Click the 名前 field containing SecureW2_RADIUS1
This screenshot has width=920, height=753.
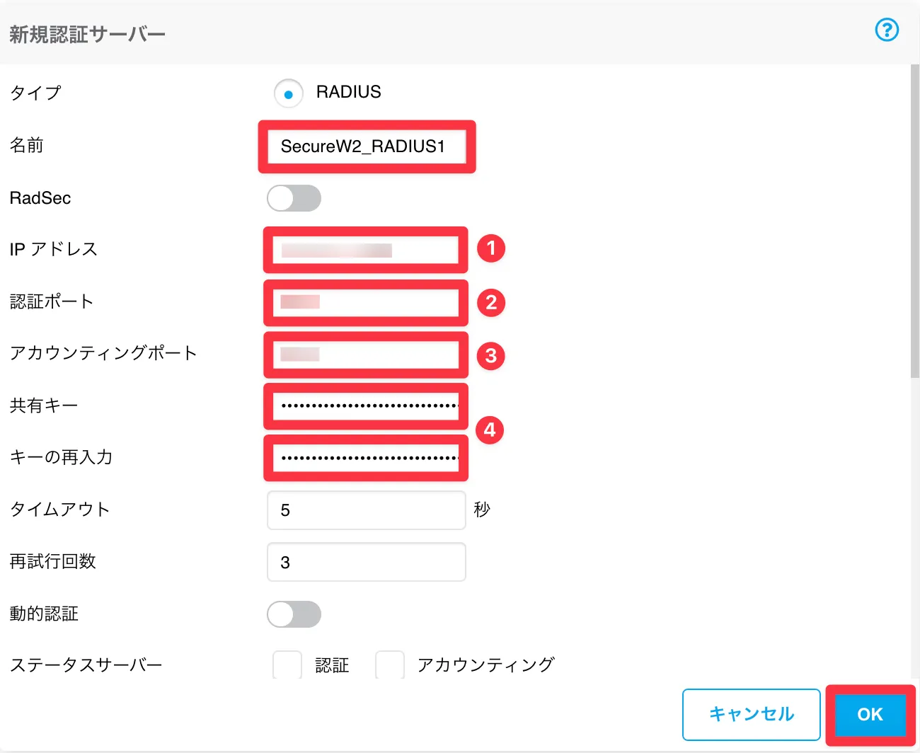367,146
